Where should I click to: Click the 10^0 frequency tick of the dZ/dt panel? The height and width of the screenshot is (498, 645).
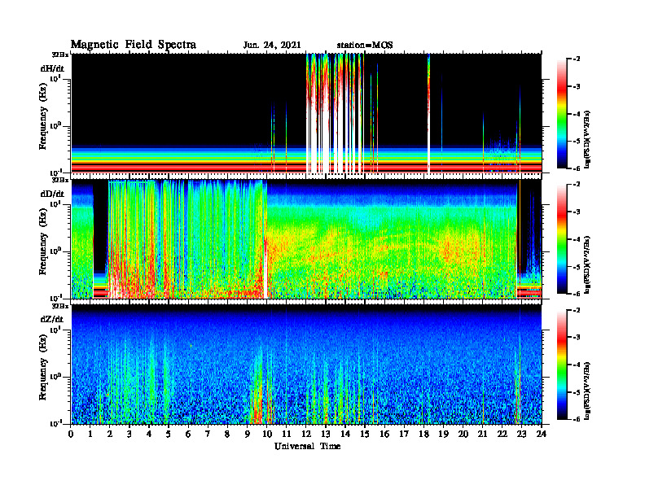click(55, 377)
